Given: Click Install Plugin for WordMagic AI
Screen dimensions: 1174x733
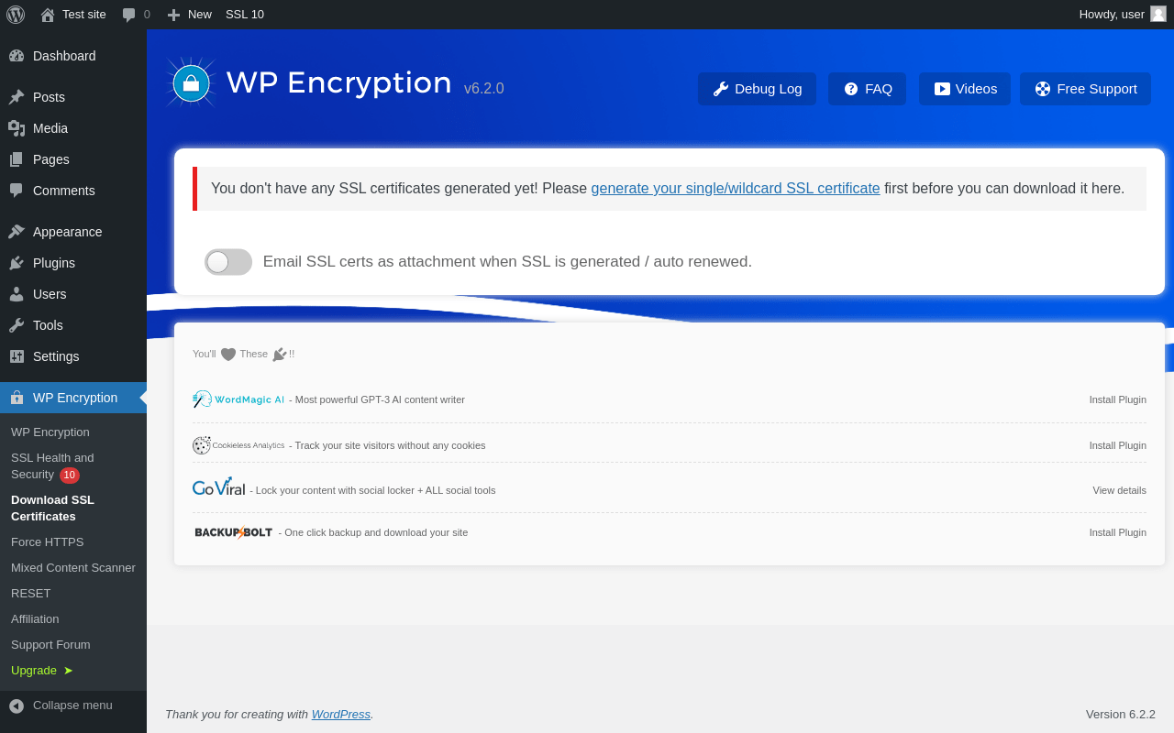Looking at the screenshot, I should click(x=1117, y=399).
